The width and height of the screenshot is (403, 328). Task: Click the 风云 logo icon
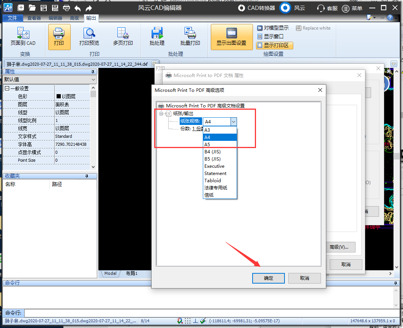pos(285,8)
